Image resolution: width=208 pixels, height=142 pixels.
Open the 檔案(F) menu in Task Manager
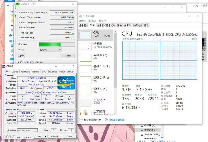(82, 21)
